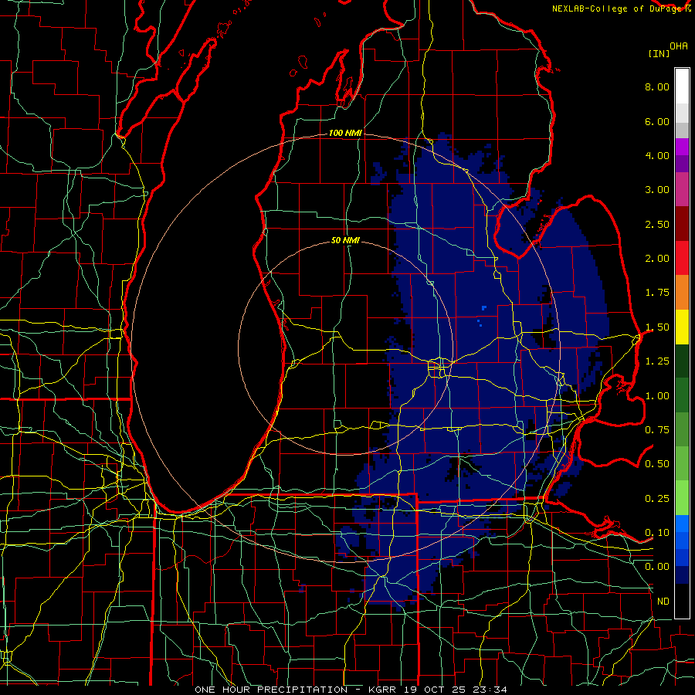
Task: Click the '0.50' legend value
Action: (657, 464)
